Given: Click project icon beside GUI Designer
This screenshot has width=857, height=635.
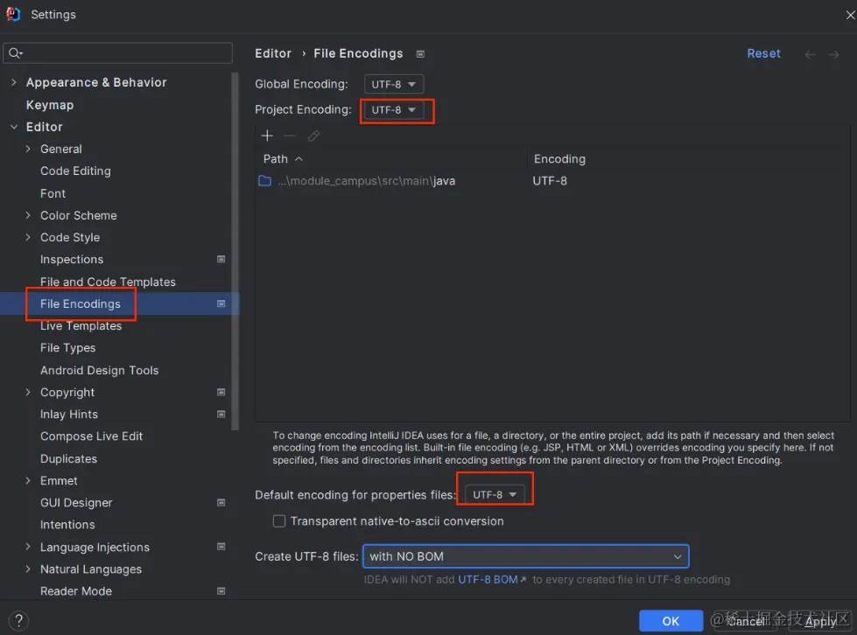Looking at the screenshot, I should click(221, 502).
